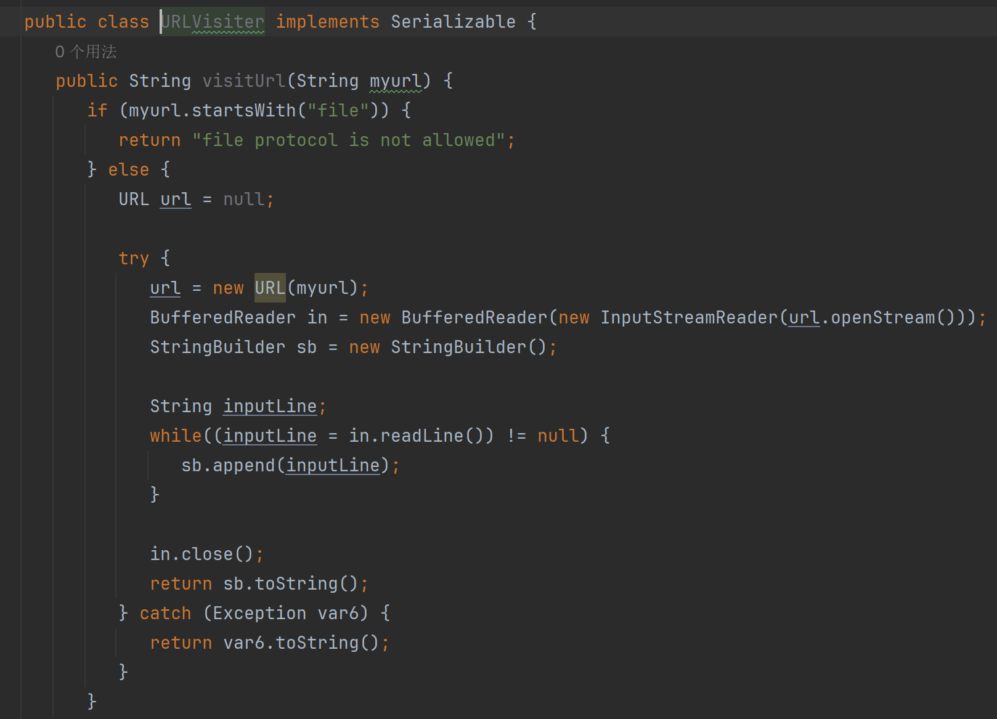Select the myurl parameter in method signature
997x719 pixels.
tap(396, 81)
